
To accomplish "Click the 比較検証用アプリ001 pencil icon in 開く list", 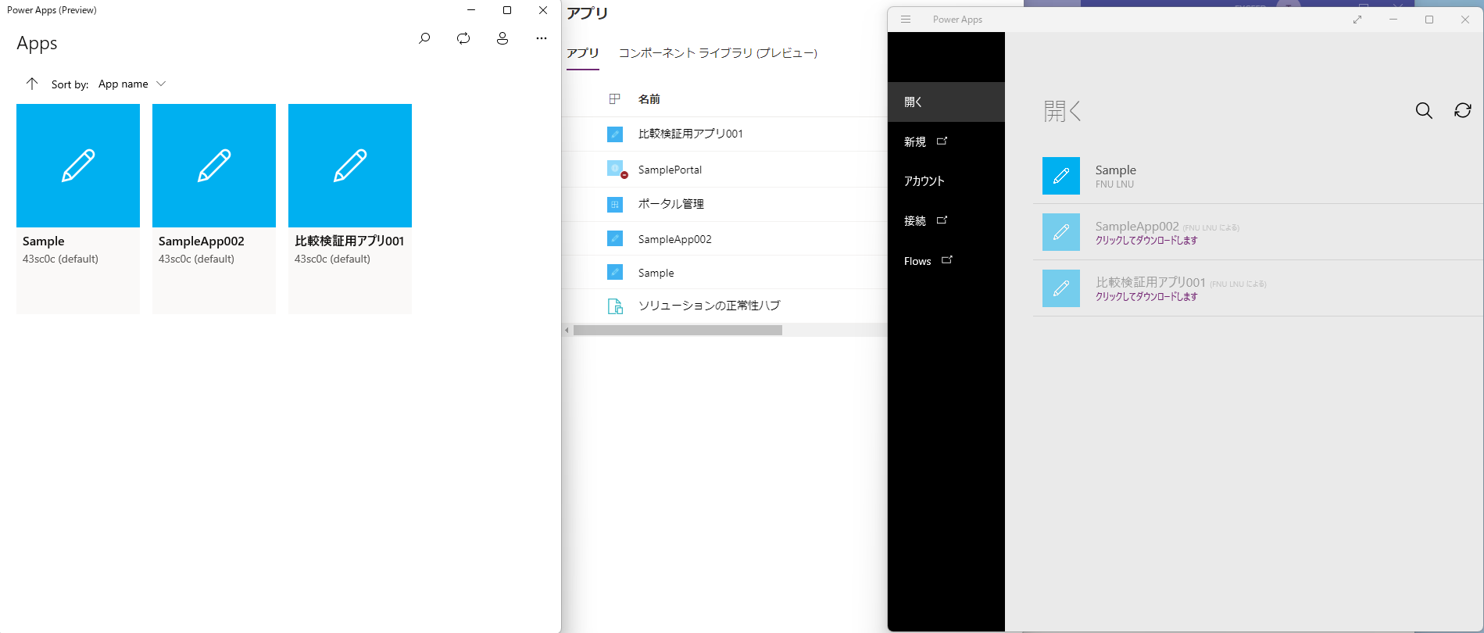I will 1061,288.
